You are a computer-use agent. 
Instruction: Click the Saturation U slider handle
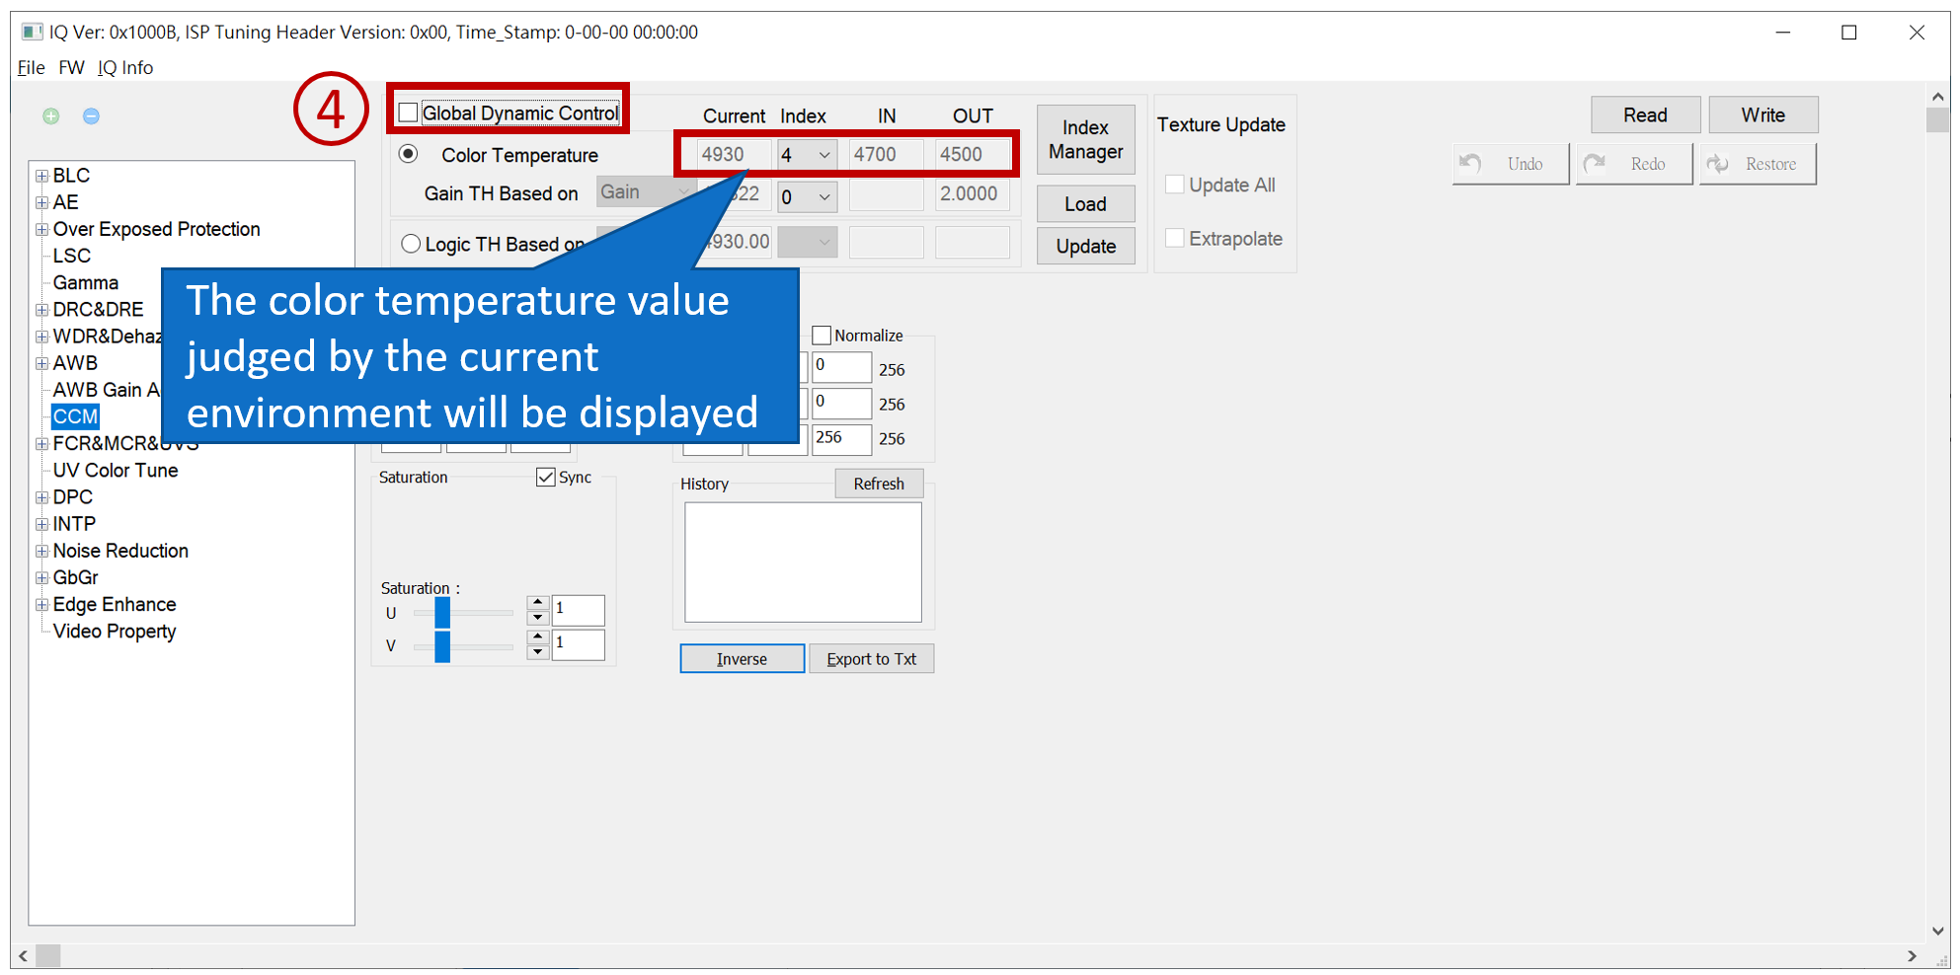[x=442, y=613]
